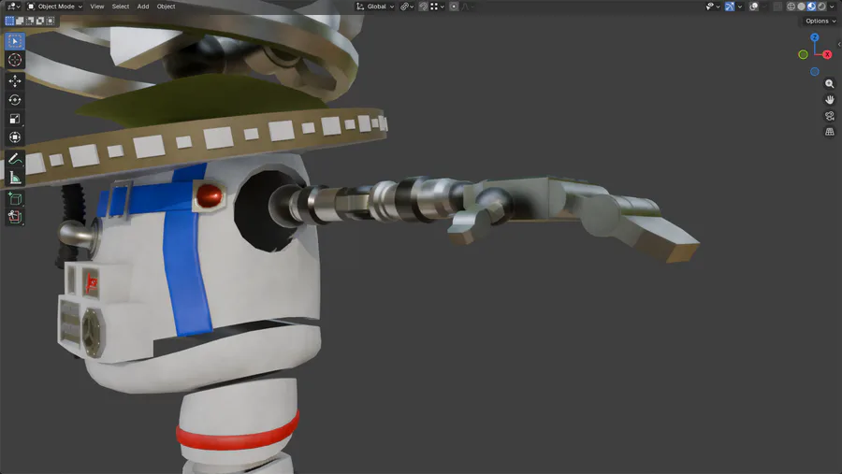Viewport: 842px width, 474px height.
Task: Choose the bottom cube tool in toolbar
Action: point(14,217)
